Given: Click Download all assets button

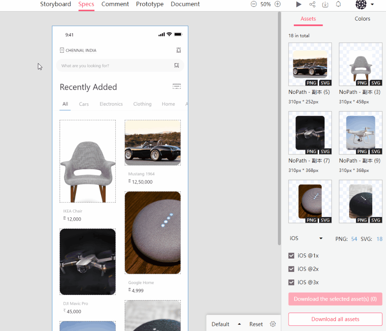Looking at the screenshot, I should click(x=335, y=319).
